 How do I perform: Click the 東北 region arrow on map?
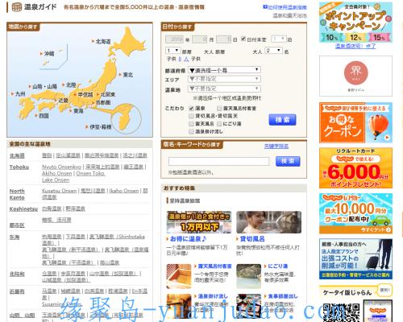[120, 75]
